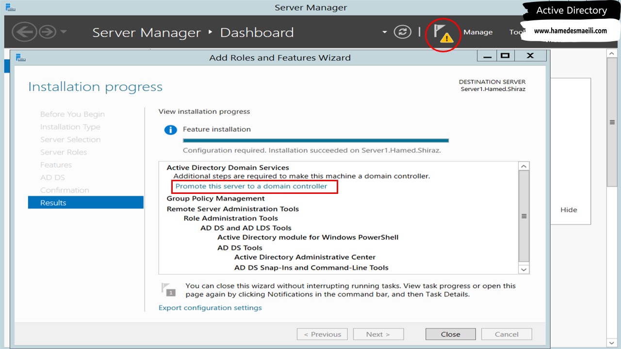Click the Cancel button in wizard

(x=507, y=334)
